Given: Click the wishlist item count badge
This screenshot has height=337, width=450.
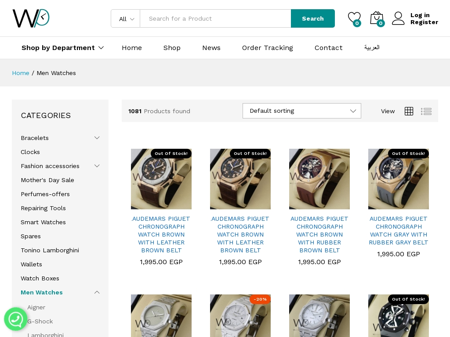Looking at the screenshot, I should pos(357,23).
